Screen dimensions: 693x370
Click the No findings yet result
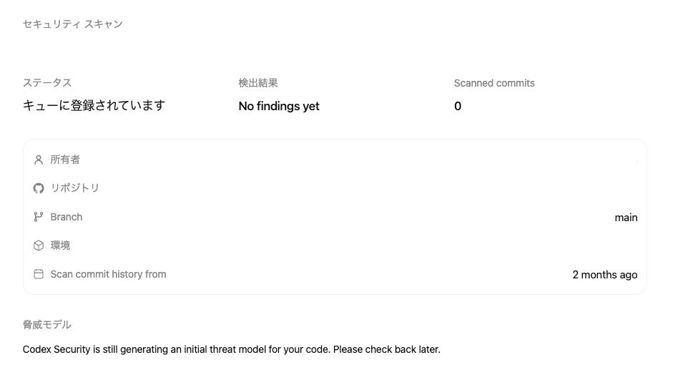pyautogui.click(x=279, y=106)
